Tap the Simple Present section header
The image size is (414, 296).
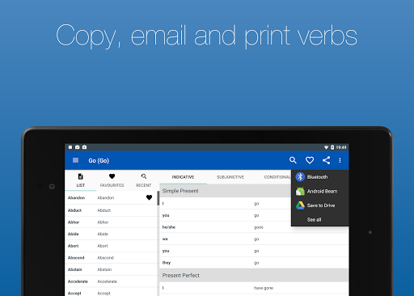226,191
